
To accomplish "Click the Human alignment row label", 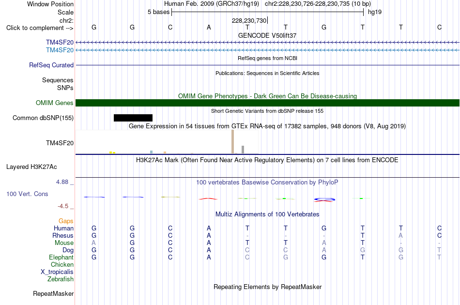I will pyautogui.click(x=63, y=228).
